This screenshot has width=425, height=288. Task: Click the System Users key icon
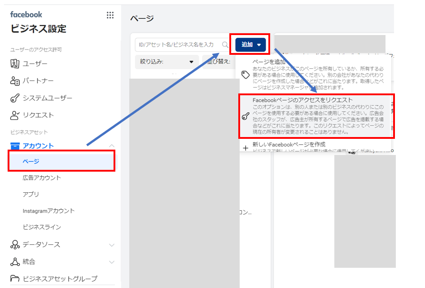pyautogui.click(x=15, y=98)
